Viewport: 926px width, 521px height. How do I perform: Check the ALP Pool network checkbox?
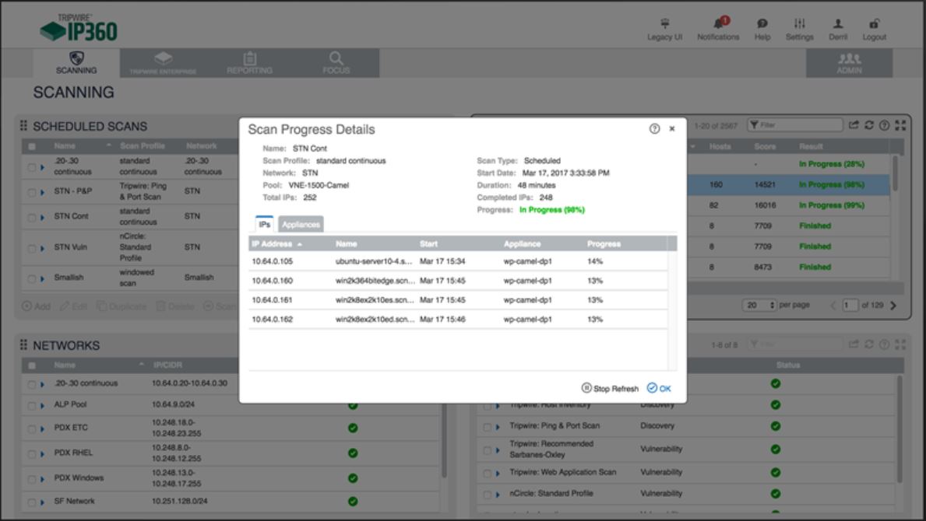32,405
